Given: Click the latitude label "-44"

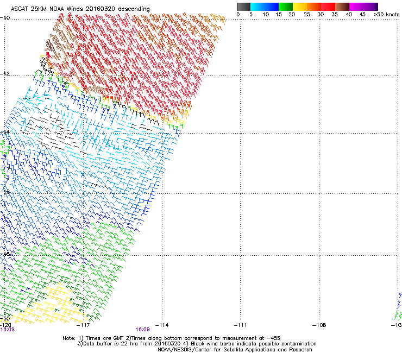Looking at the screenshot, I should (5, 132).
